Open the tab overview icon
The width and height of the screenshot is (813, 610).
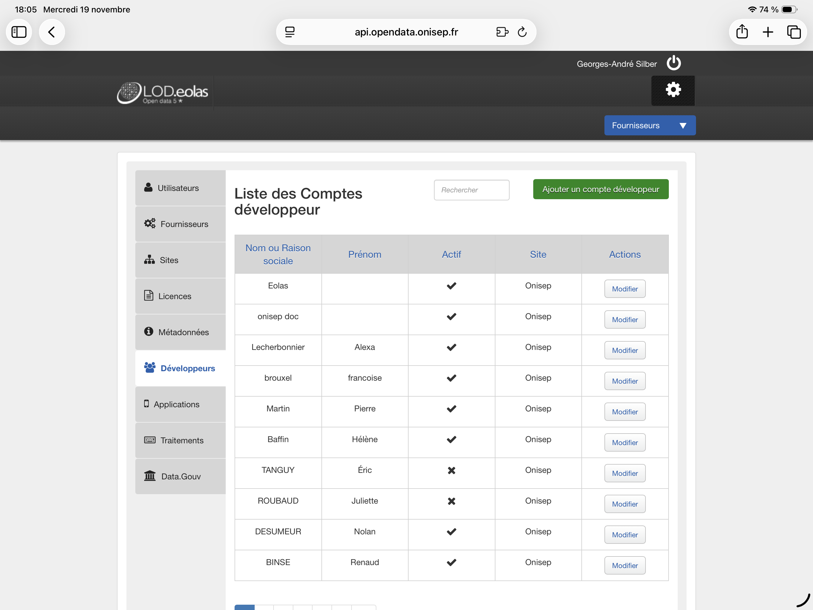pos(794,32)
